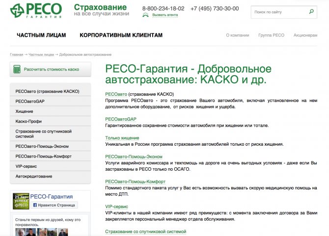Click the call agent headset icon
329x236 pixels.
146,15
